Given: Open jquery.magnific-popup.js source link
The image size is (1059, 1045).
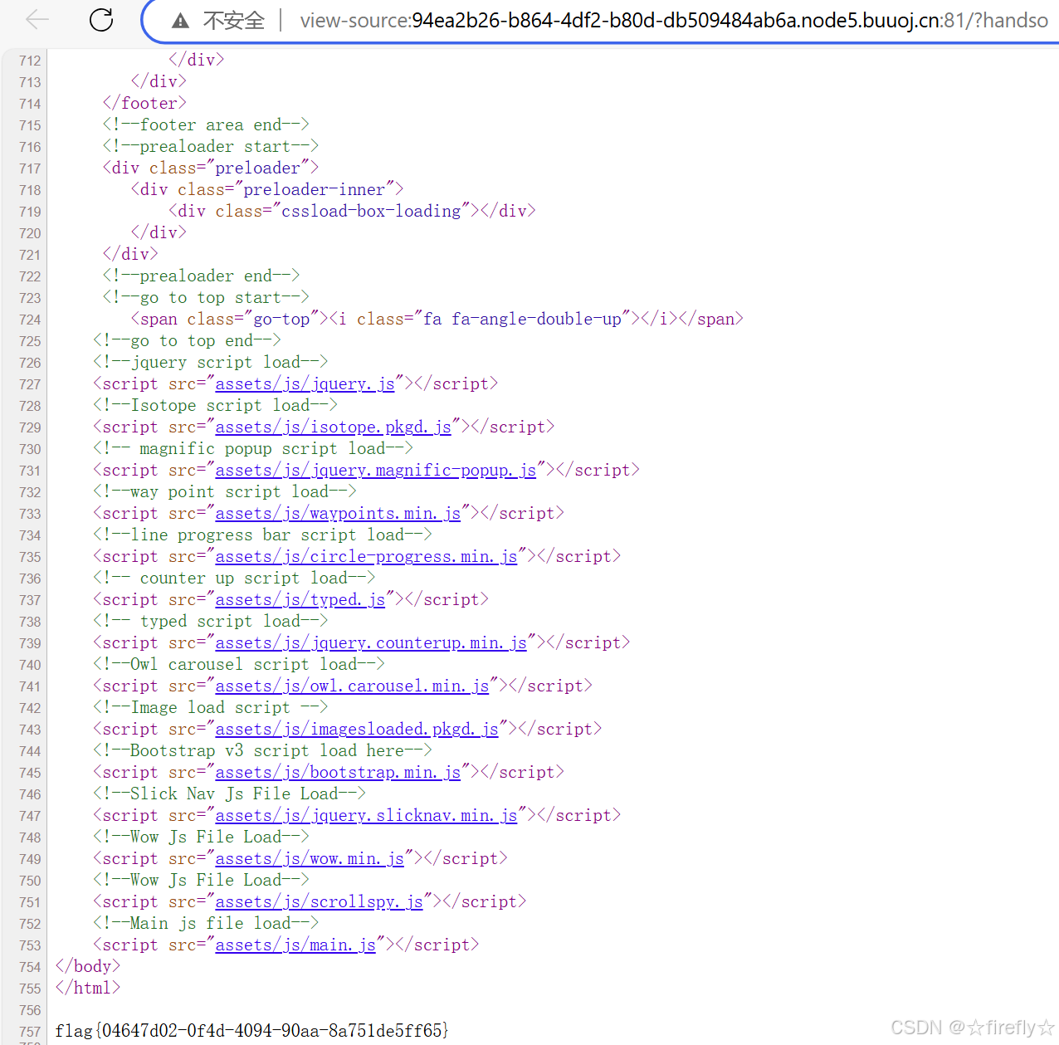Looking at the screenshot, I should tap(375, 470).
